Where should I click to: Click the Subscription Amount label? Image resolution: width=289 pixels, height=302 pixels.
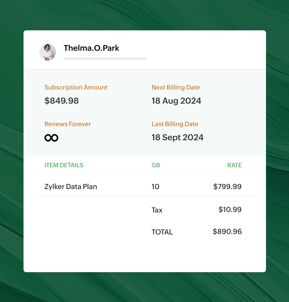[76, 87]
